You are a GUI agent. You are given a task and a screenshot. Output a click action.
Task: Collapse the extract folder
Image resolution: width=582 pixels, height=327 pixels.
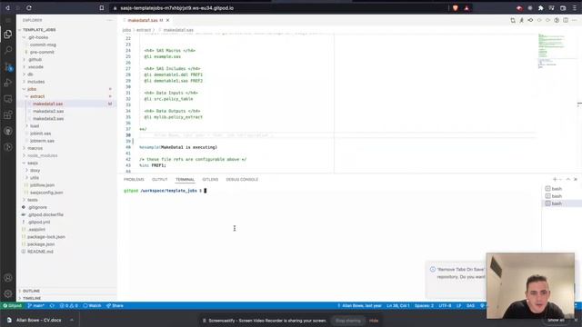pos(37,97)
